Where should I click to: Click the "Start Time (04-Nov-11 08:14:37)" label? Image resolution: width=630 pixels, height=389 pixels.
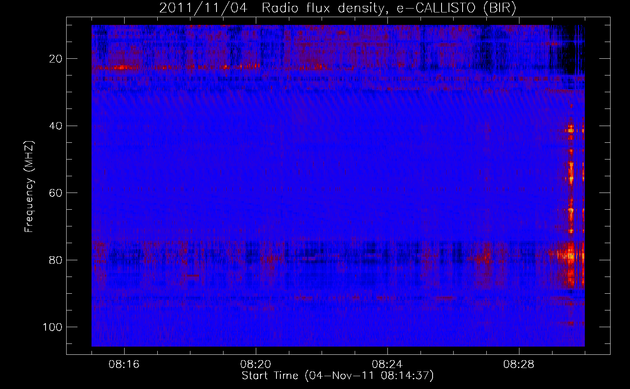click(338, 376)
